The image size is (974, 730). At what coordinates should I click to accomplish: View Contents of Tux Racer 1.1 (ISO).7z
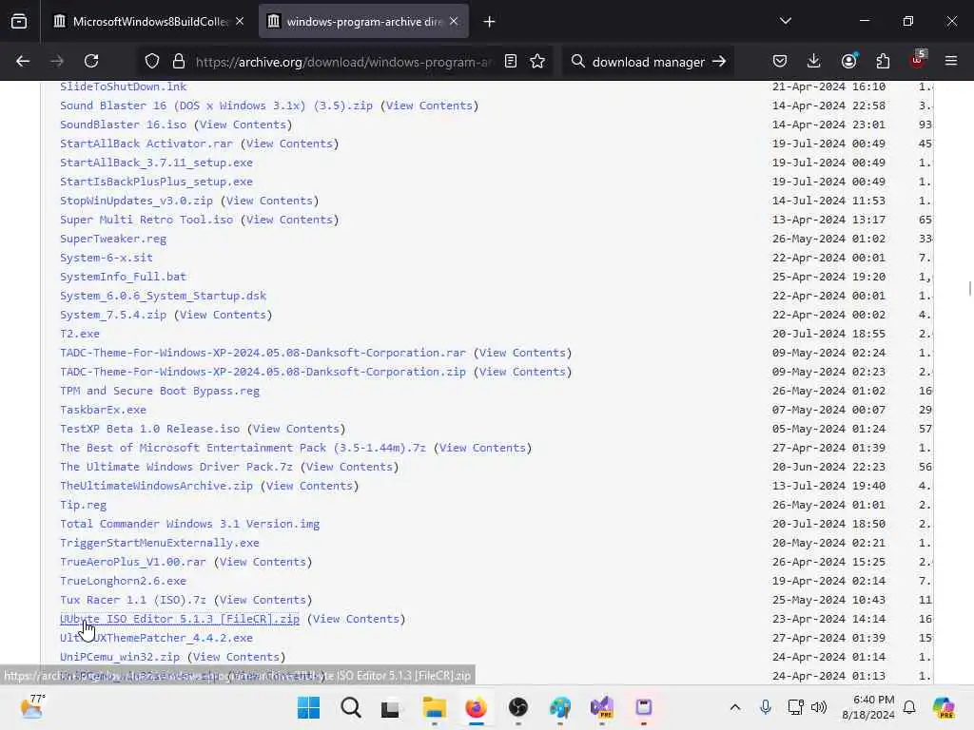[x=263, y=601]
